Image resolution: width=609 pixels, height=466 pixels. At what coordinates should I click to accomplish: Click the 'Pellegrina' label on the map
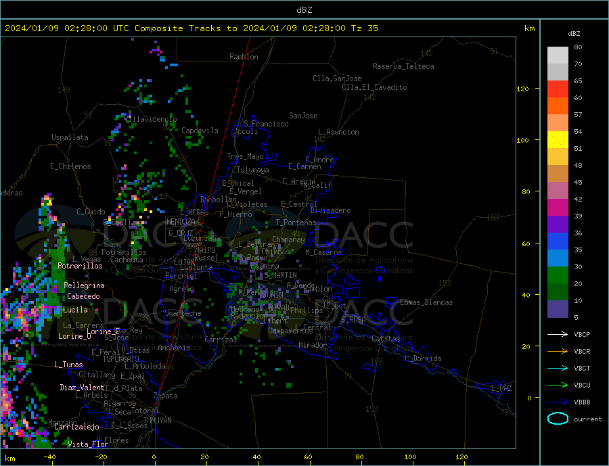tap(85, 285)
